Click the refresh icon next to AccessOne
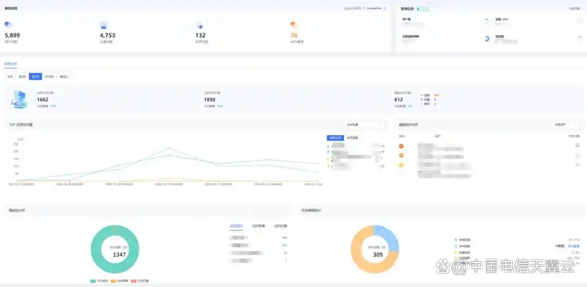Image resolution: width=587 pixels, height=287 pixels. [x=385, y=8]
